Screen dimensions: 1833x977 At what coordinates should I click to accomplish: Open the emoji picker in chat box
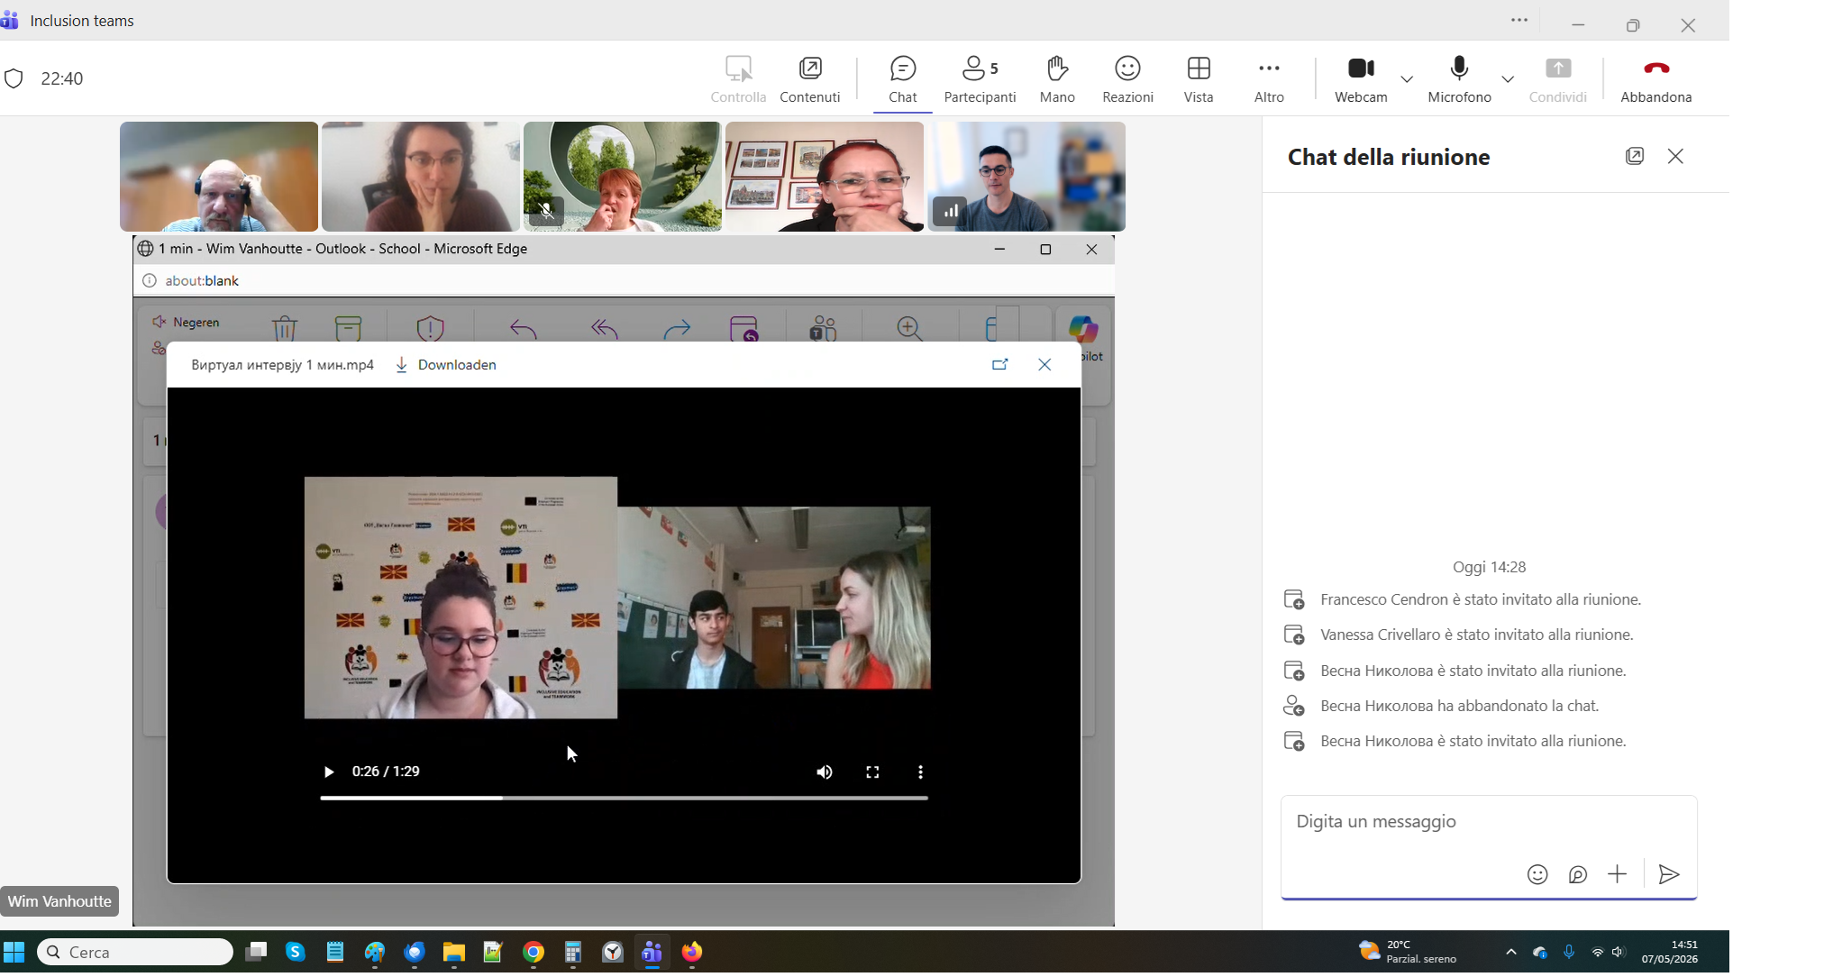[1537, 874]
